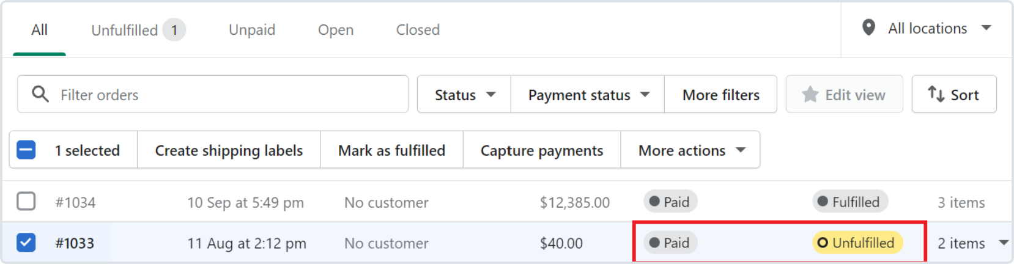The height and width of the screenshot is (264, 1014).
Task: Open the All locations dropdown
Action: (x=927, y=28)
